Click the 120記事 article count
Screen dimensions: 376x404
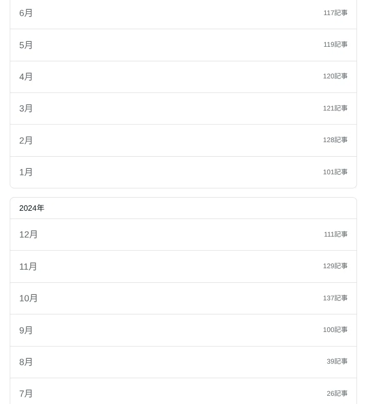335,76
